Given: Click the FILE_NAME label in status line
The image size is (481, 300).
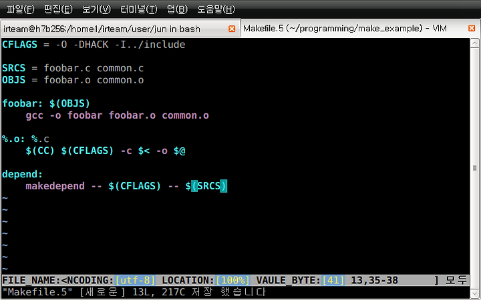Looking at the screenshot, I should [x=31, y=280].
